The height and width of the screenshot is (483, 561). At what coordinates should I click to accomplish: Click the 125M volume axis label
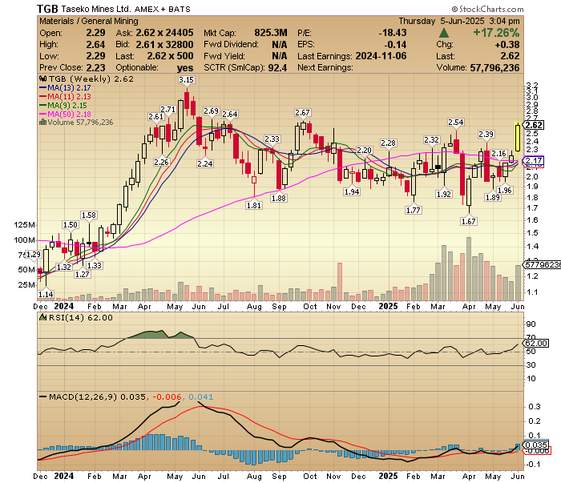[x=24, y=225]
